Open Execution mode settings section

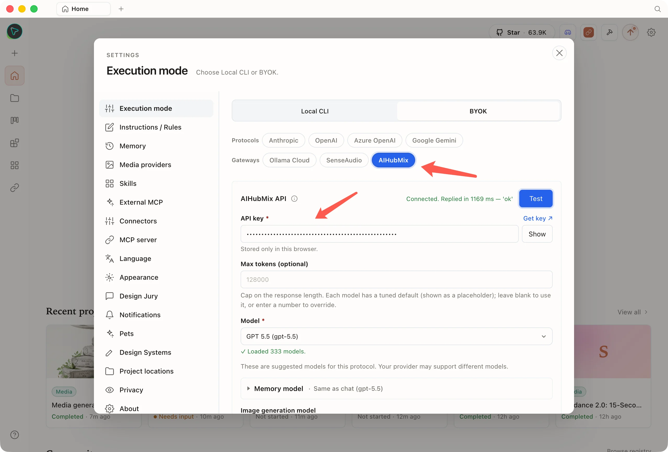tap(156, 108)
